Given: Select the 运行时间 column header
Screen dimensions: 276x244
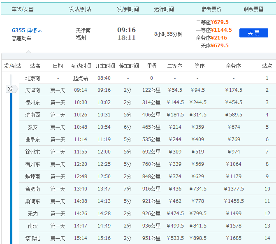Looking at the screenshot, I should pos(164,9).
